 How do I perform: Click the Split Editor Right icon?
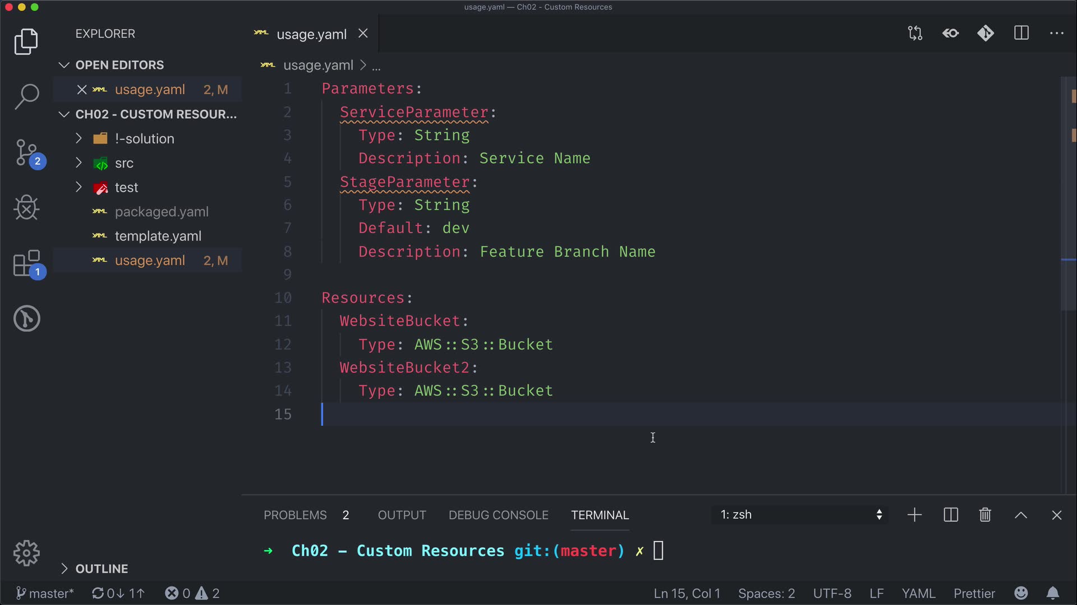pyautogui.click(x=1021, y=33)
